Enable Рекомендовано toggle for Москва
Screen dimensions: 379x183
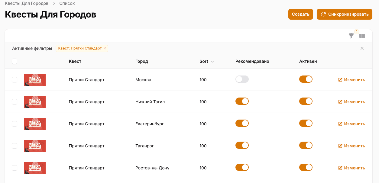pos(242,79)
